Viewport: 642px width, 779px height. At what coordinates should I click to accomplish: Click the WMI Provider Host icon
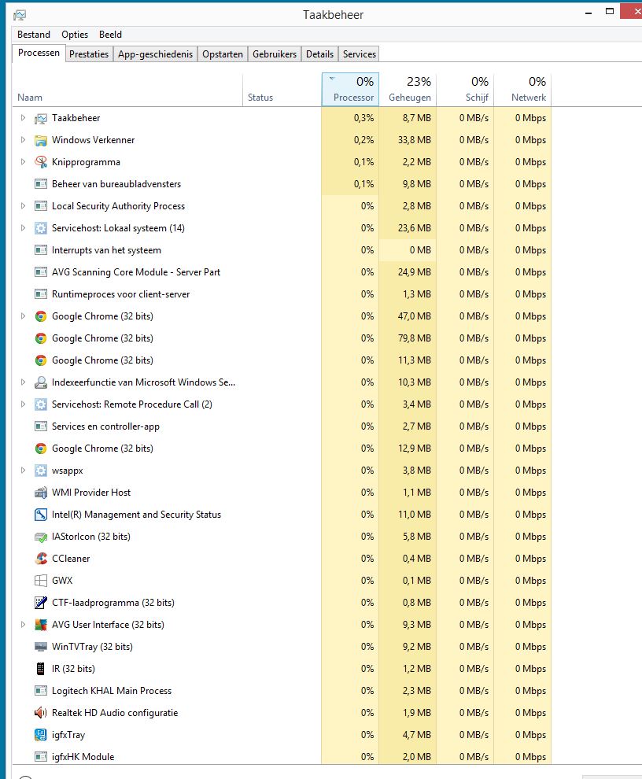click(41, 493)
